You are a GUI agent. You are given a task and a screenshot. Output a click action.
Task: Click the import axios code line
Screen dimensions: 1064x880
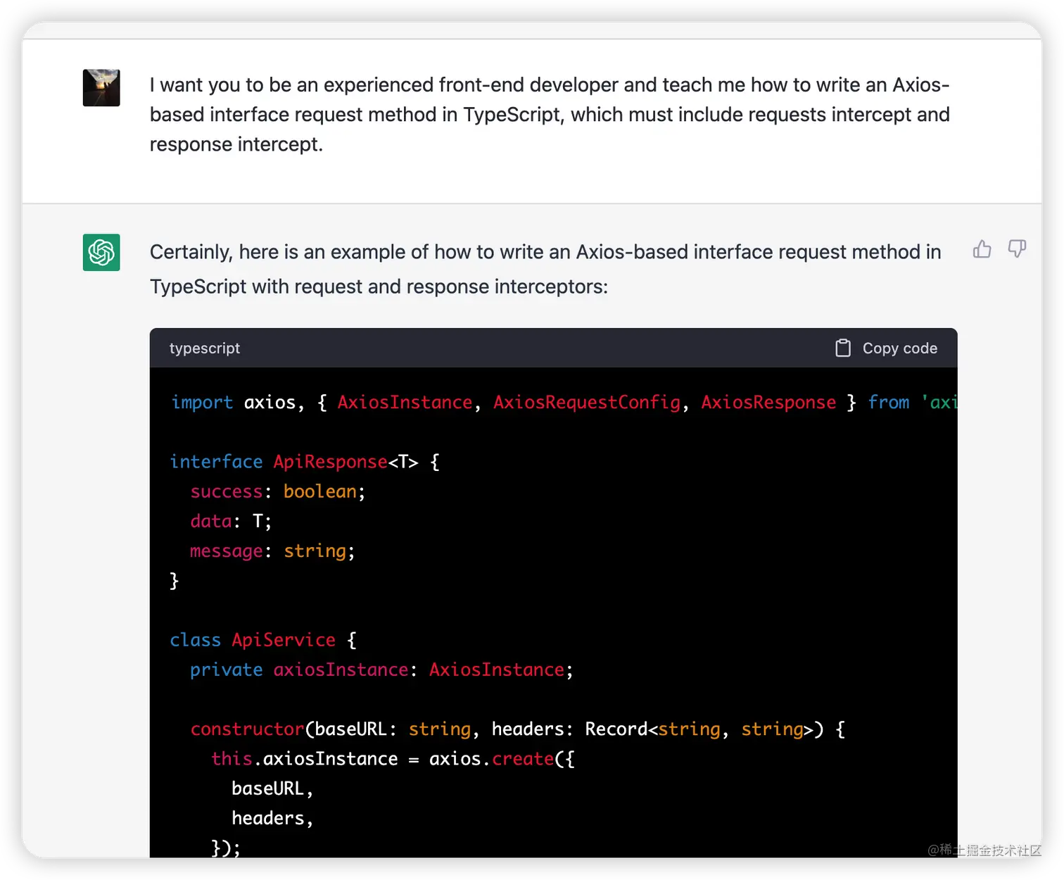click(564, 402)
